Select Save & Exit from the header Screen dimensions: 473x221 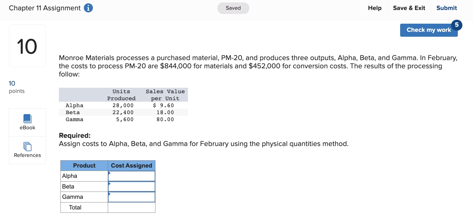[x=409, y=8]
